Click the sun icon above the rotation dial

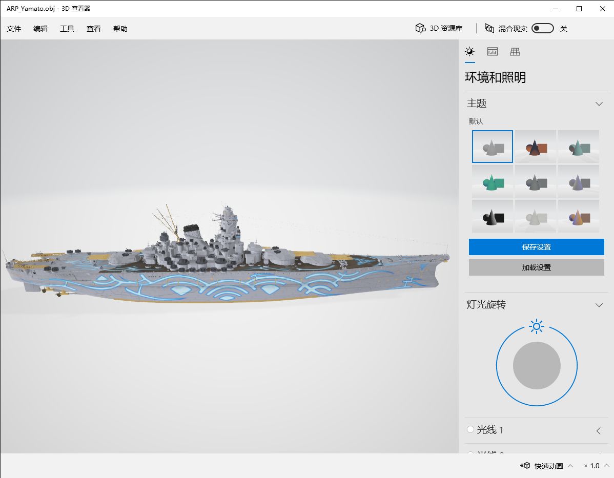click(x=536, y=326)
